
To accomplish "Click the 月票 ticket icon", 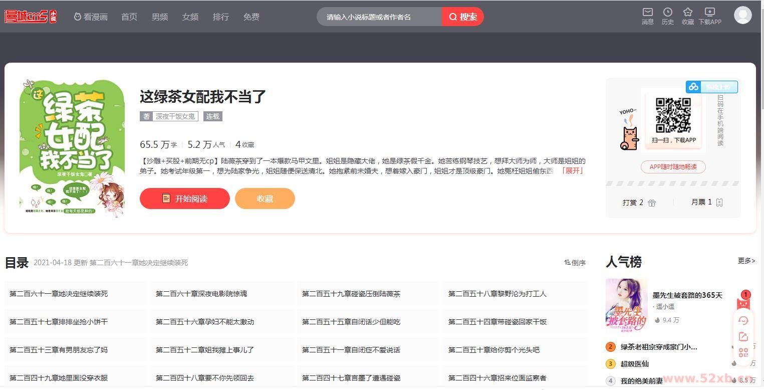I will click(x=719, y=203).
